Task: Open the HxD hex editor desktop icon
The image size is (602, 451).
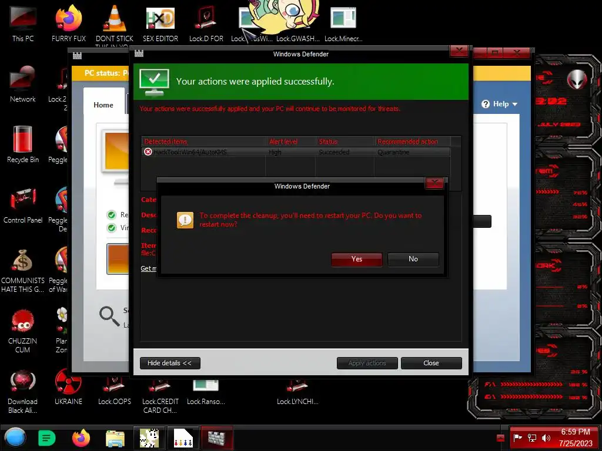Action: tap(160, 23)
